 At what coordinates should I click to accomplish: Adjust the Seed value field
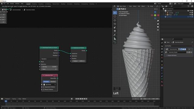click(x=49, y=69)
